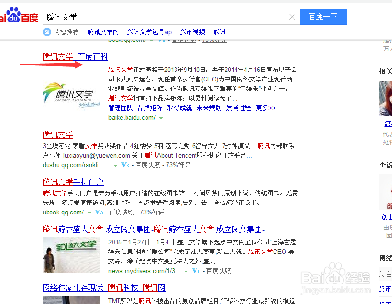Open the 73%好评 link for dushu.qq.com
This screenshot has width=392, height=304.
pyautogui.click(x=178, y=165)
